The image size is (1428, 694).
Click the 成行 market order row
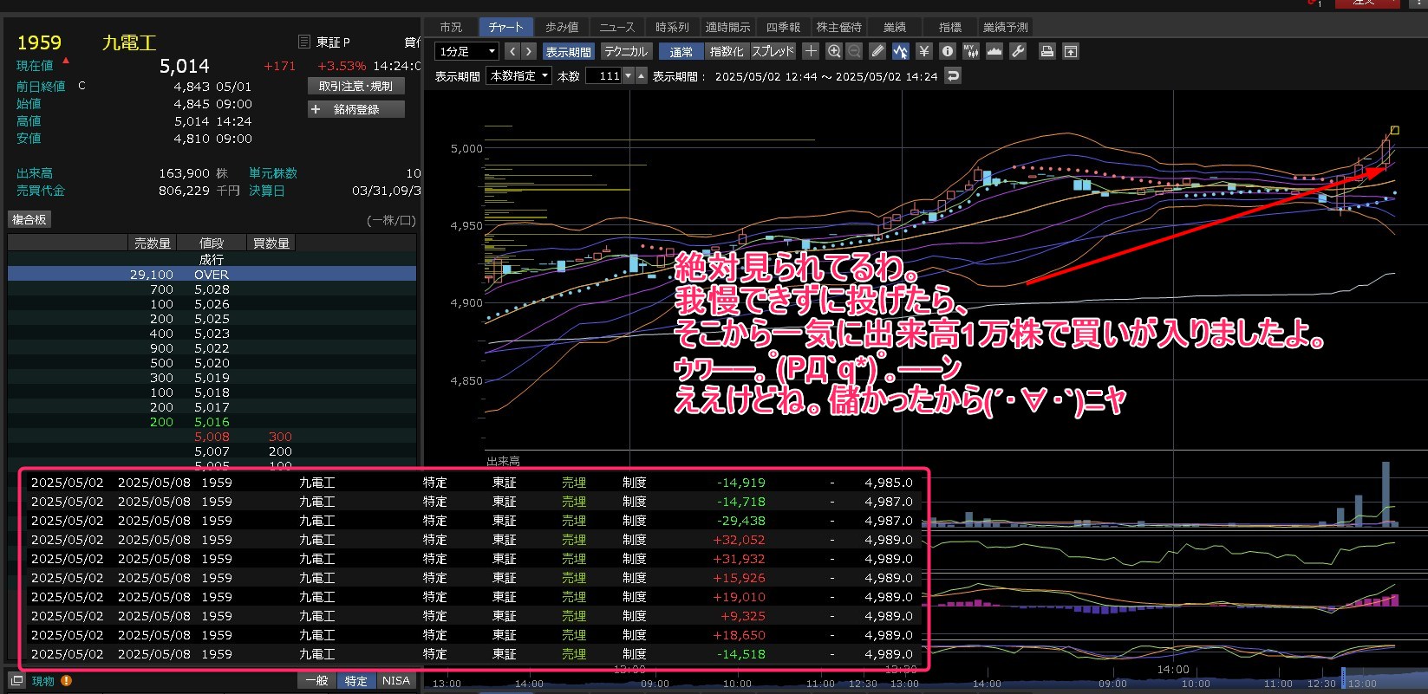click(x=212, y=259)
